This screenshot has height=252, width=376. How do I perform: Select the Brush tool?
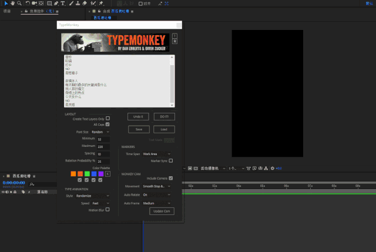click(71, 4)
